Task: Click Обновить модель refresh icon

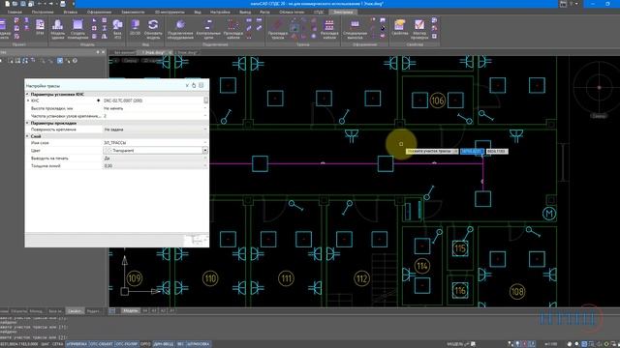Action: tap(153, 28)
